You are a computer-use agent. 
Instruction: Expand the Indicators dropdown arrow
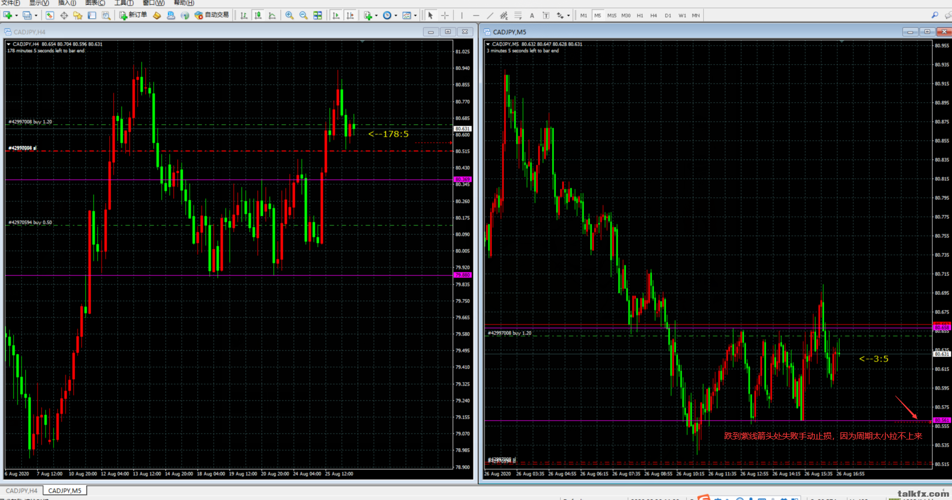tap(377, 15)
